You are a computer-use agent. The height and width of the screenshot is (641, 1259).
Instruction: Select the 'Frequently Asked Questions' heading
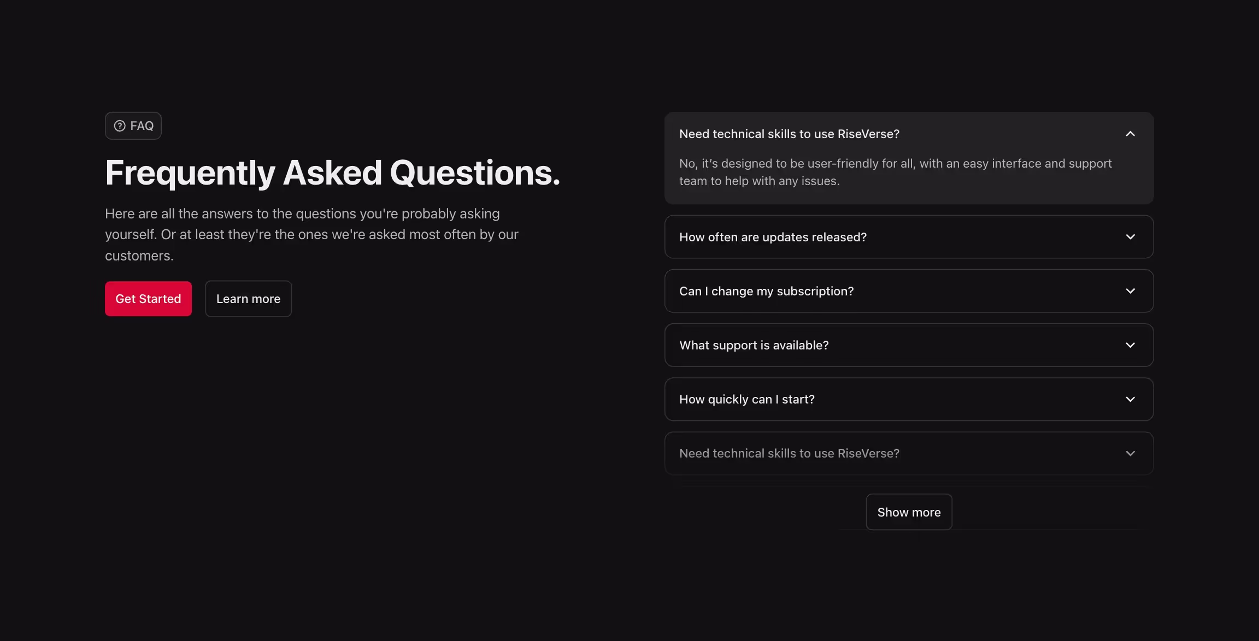click(332, 173)
